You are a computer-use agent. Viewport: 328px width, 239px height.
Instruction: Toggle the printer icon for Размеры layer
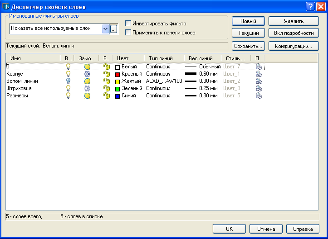coord(259,96)
